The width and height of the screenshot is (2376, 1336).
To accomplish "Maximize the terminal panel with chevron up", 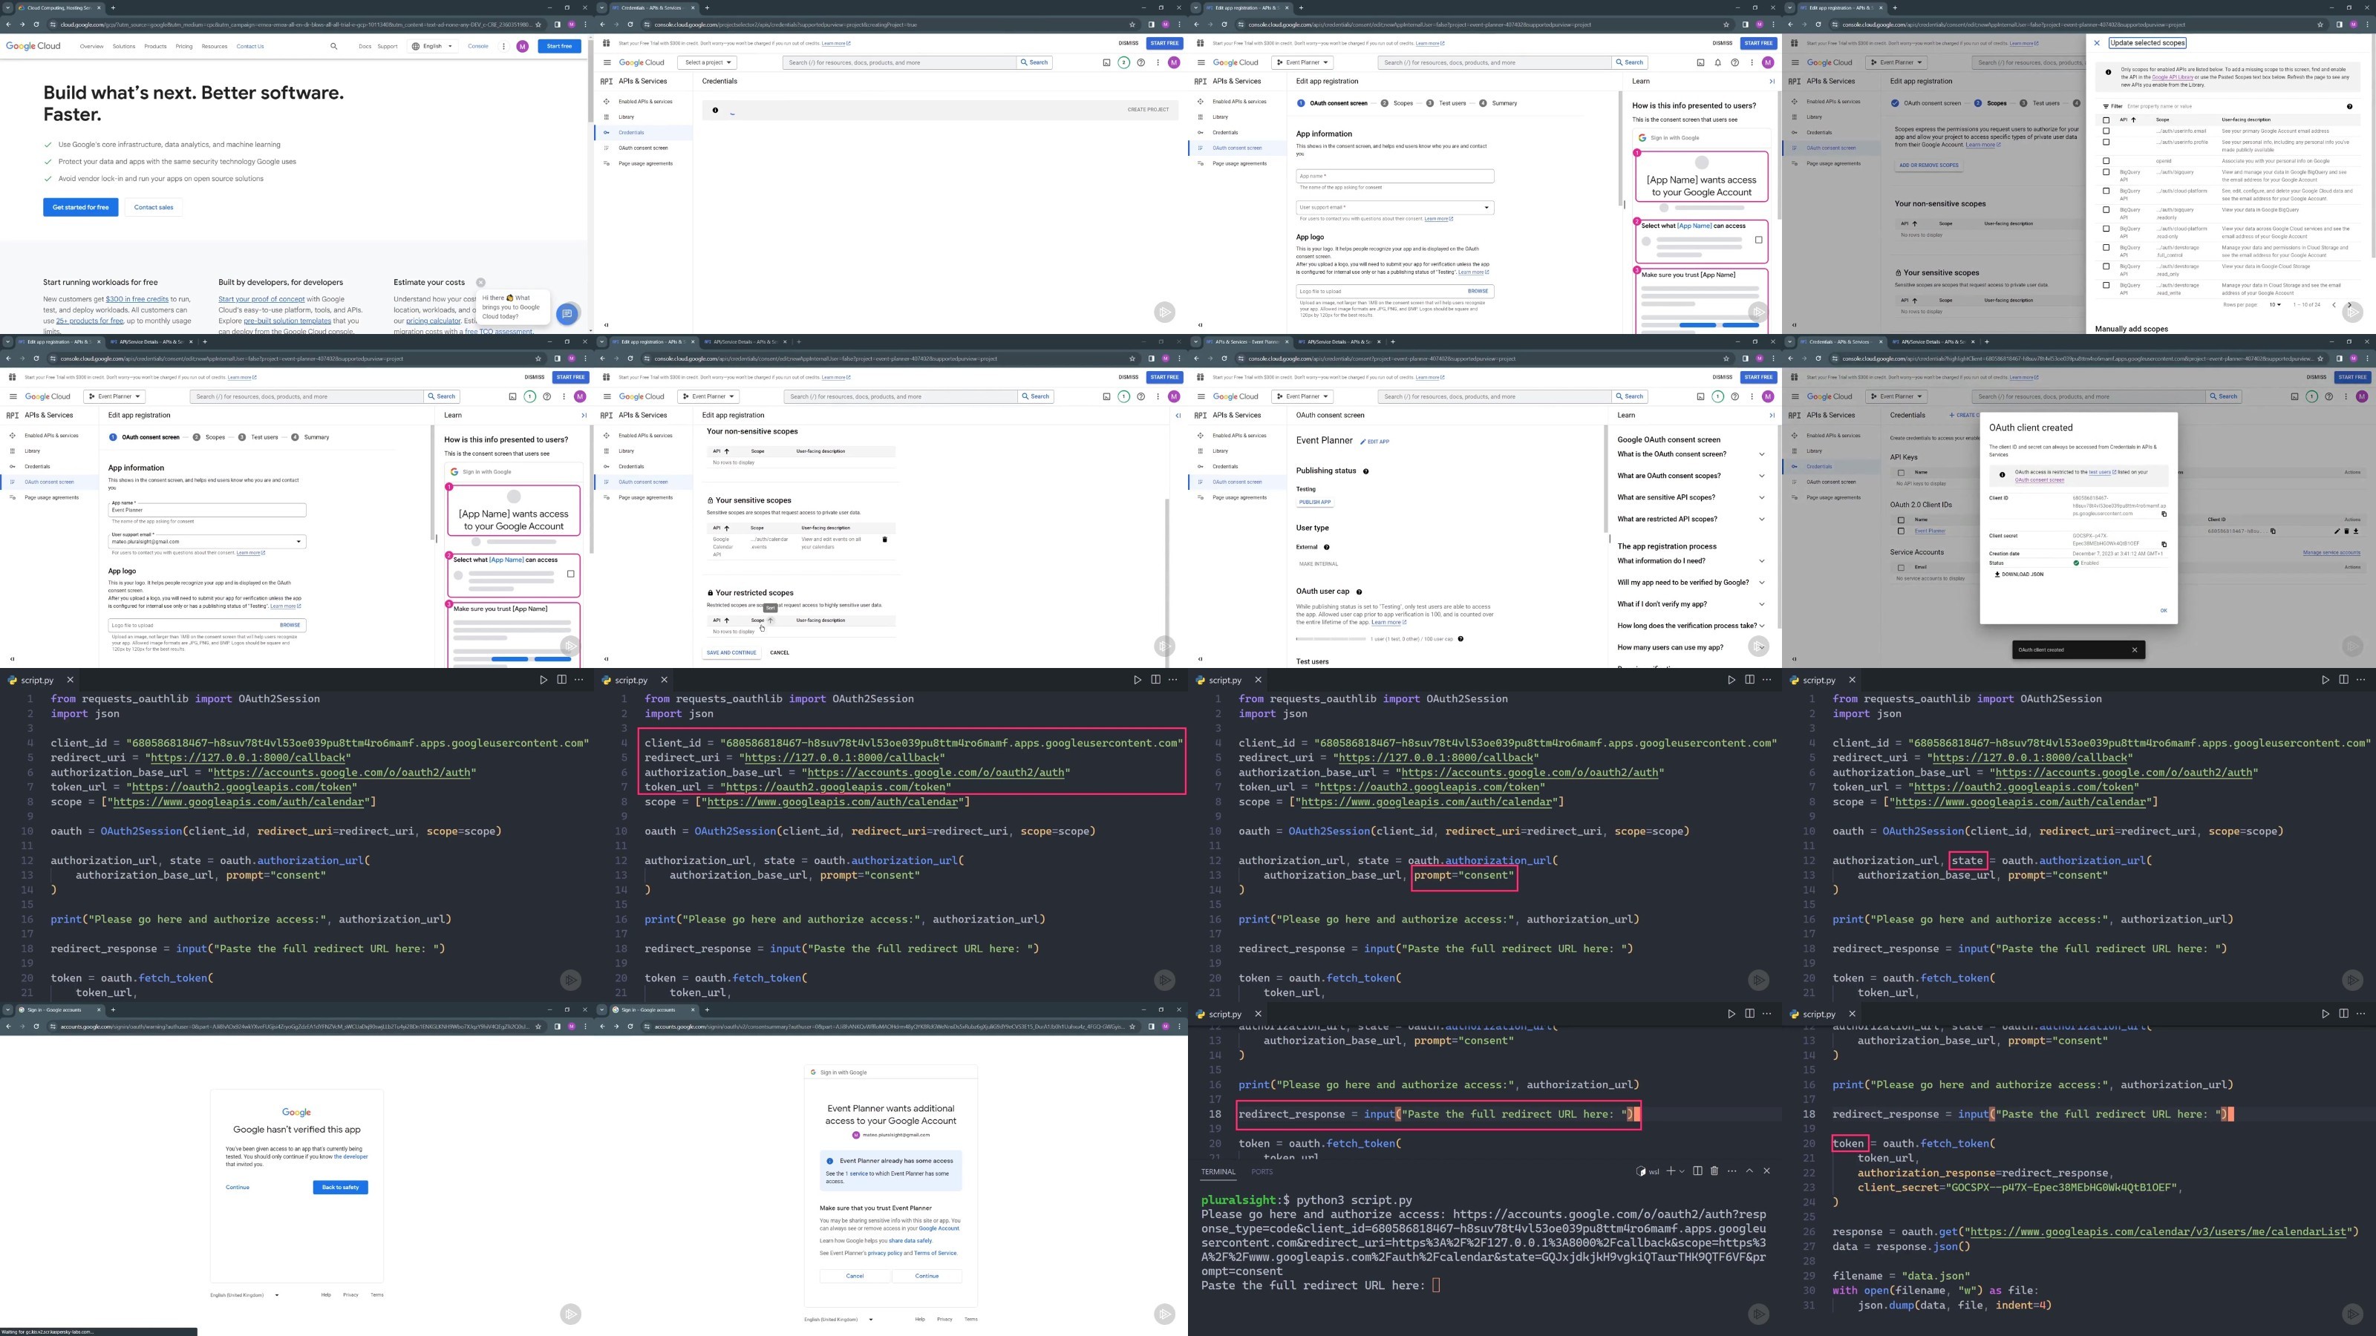I will pyautogui.click(x=1749, y=1171).
